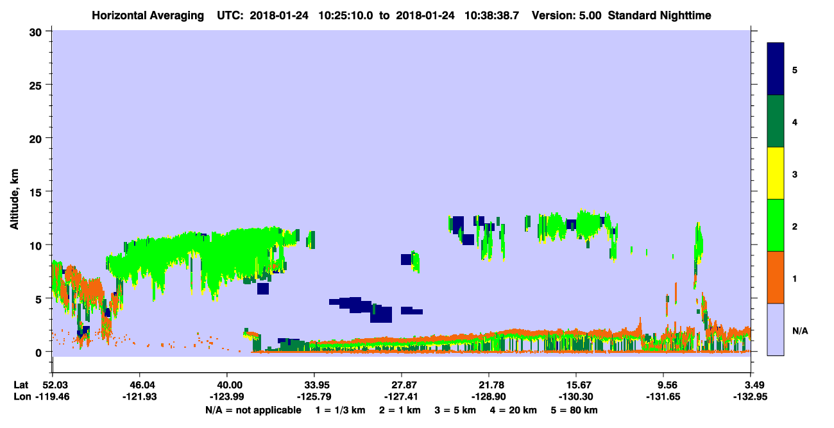Click the end time '10:38:38.7'
This screenshot has width=834, height=428.
(492, 15)
